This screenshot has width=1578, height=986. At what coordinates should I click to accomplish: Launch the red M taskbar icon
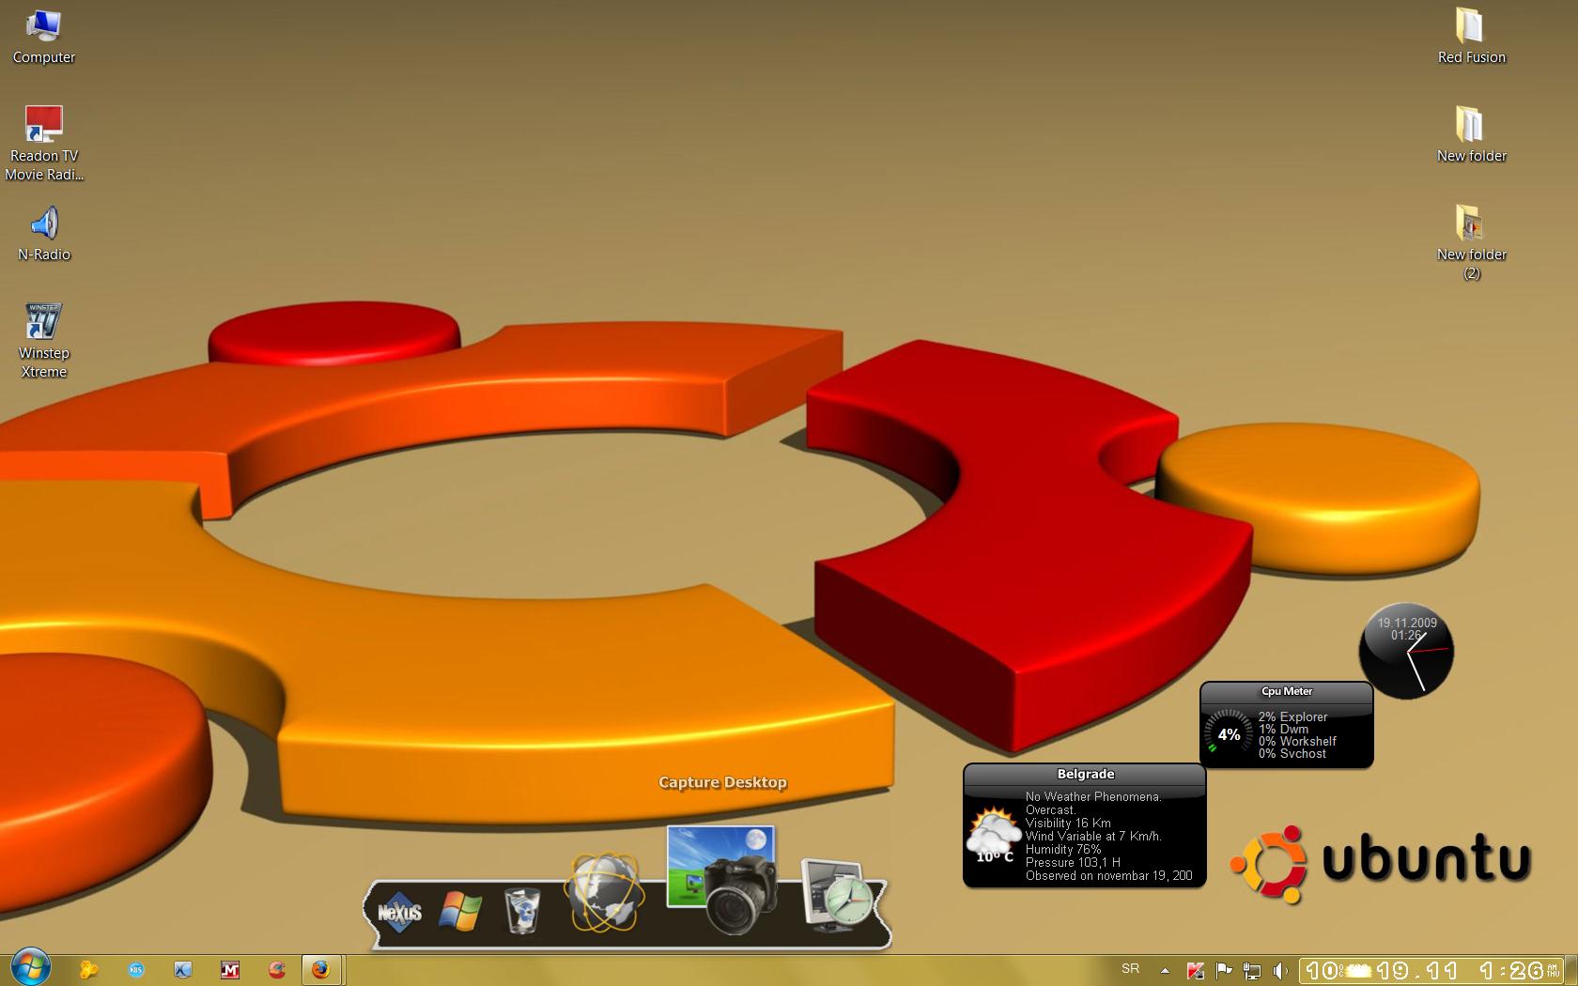click(229, 969)
